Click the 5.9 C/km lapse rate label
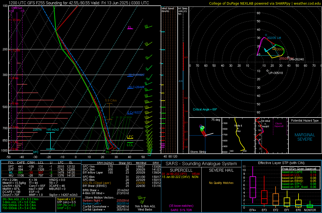Image resolution: width=322 pixels, height=213 pixels. 111,101
